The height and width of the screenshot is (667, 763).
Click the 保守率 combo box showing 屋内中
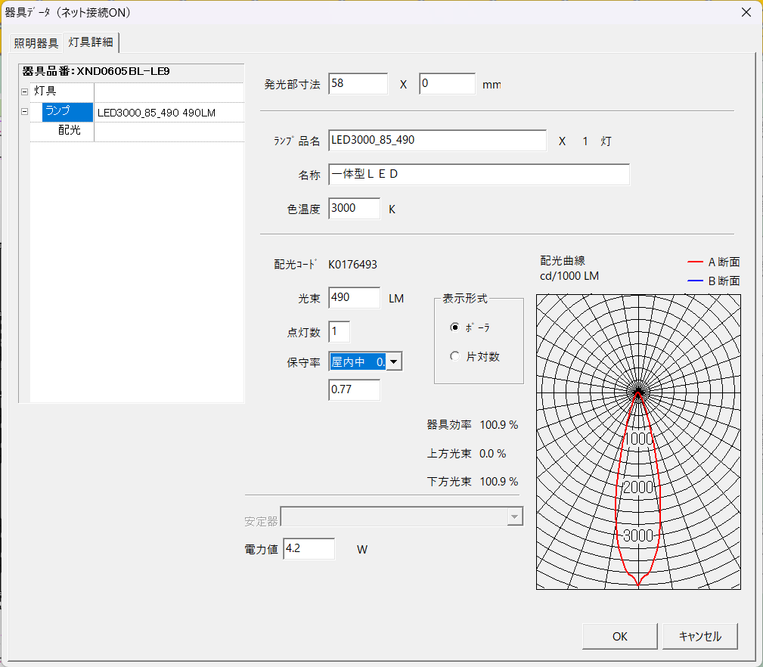[x=365, y=361]
